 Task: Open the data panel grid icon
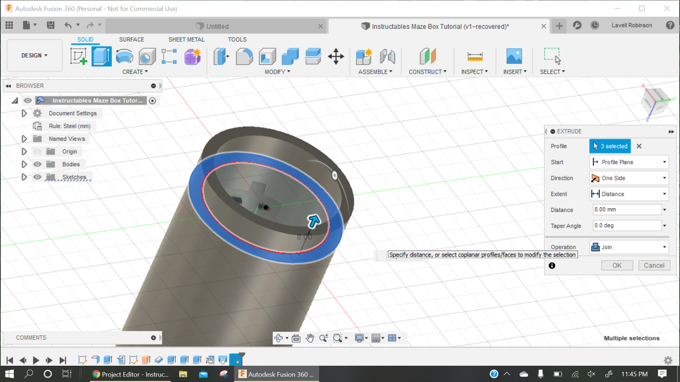tap(9, 25)
